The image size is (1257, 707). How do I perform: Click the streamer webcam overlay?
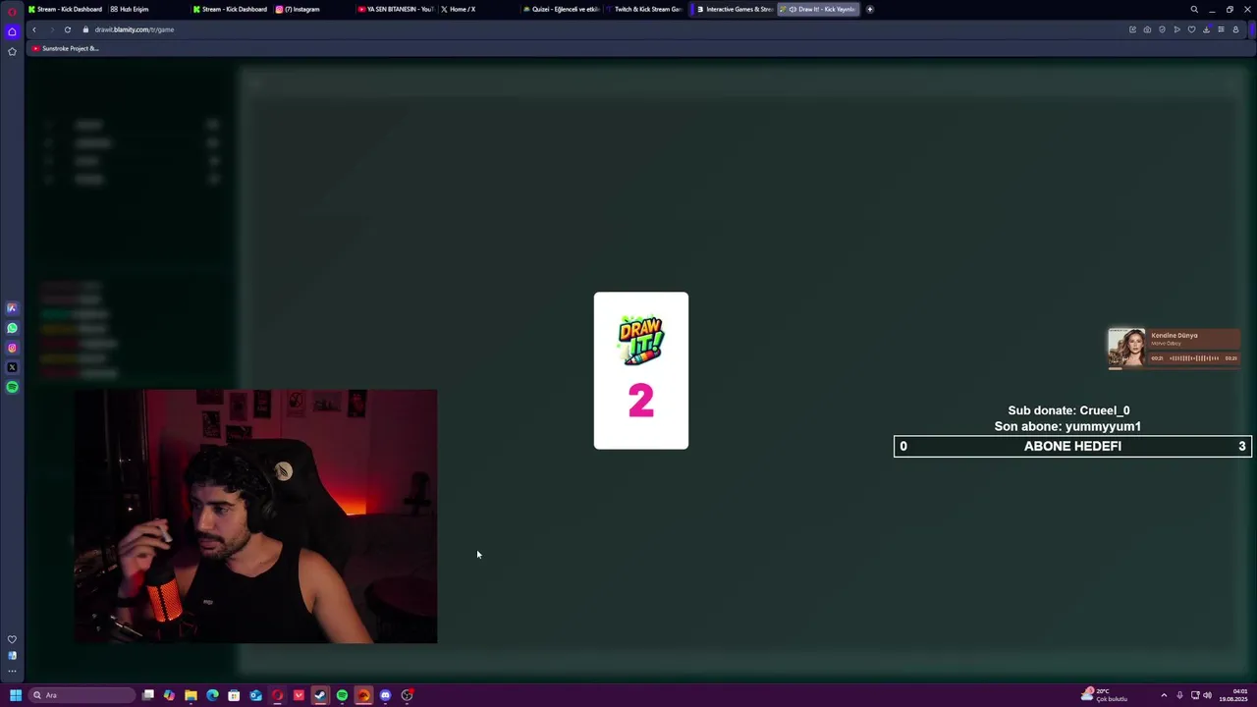(256, 517)
